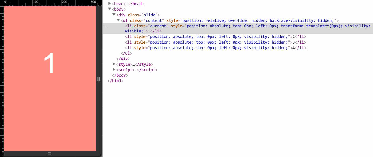Select the li class current element row
Image resolution: width=373 pixels, height=157 pixels.
pyautogui.click(x=238, y=28)
